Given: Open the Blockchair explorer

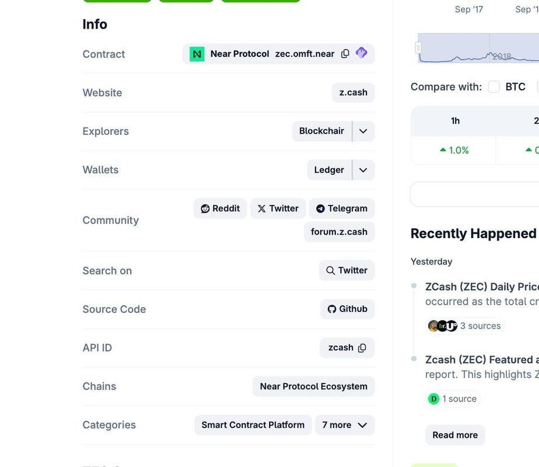Looking at the screenshot, I should coord(321,131).
